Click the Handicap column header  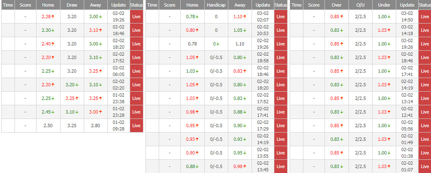[x=216, y=5]
